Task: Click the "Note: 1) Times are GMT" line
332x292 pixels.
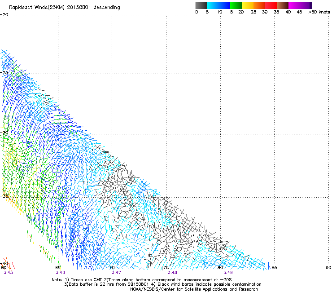Action: click(x=142, y=280)
